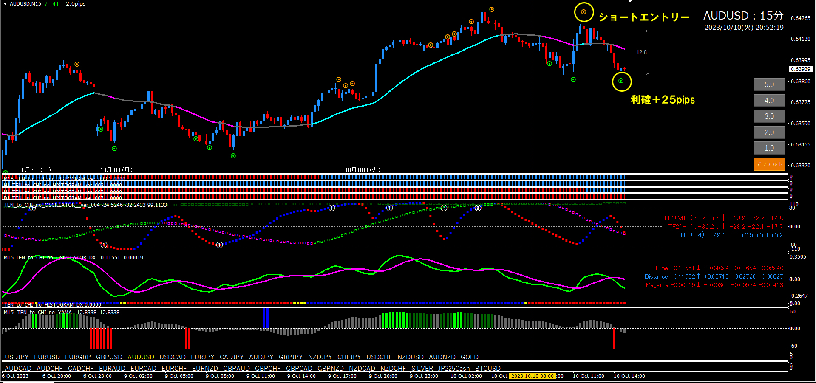
Task: Select the NZDCAD symbol
Action: 362,369
